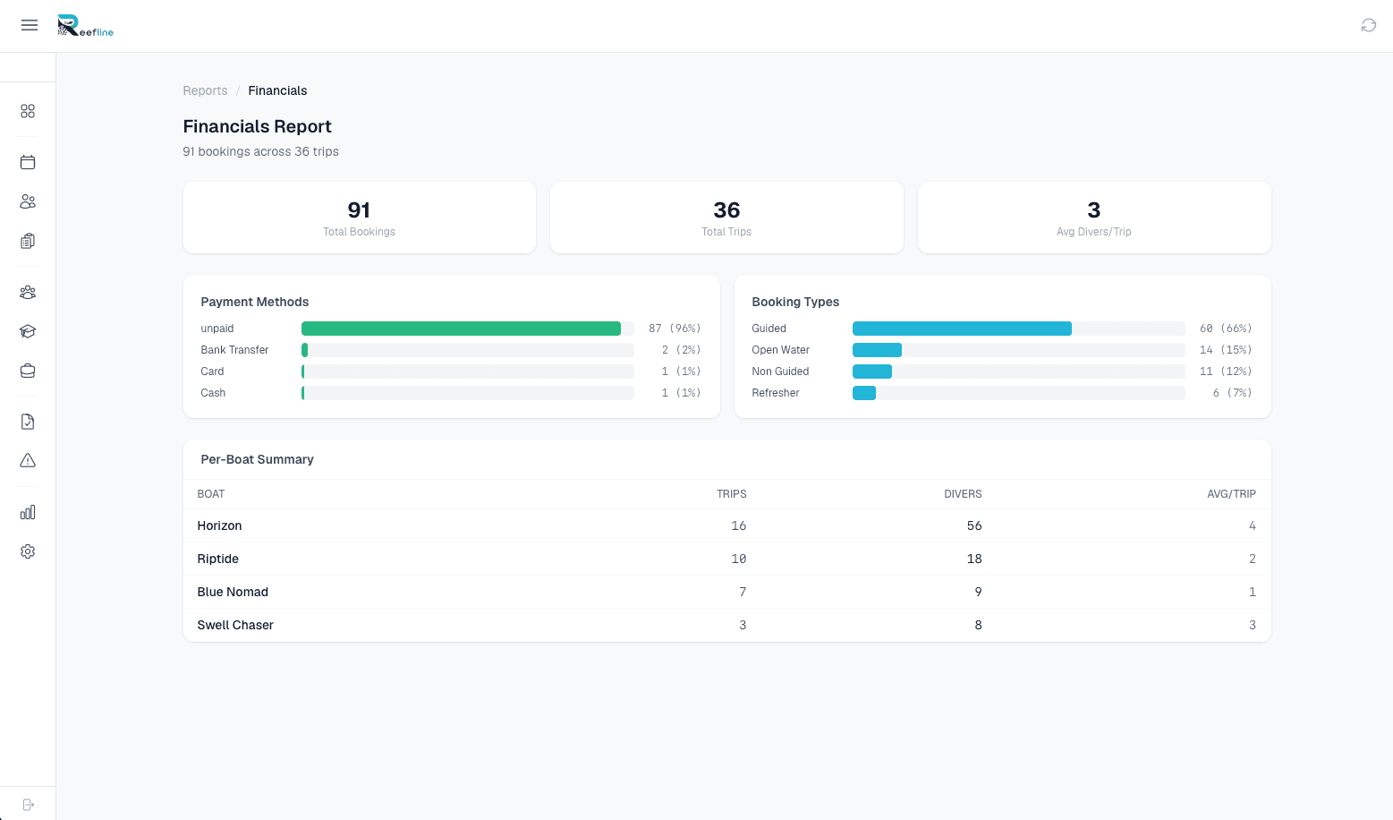
Task: Click the '2 (2%)' value
Action: click(x=681, y=350)
